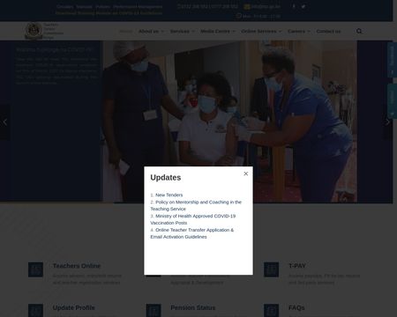
Task: Expand the Careers dropdown
Action: pyautogui.click(x=299, y=31)
